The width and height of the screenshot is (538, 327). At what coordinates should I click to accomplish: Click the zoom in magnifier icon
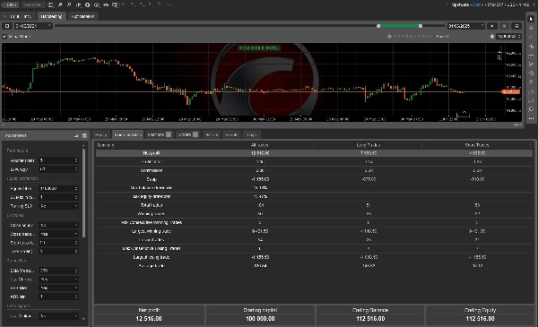[60, 4]
